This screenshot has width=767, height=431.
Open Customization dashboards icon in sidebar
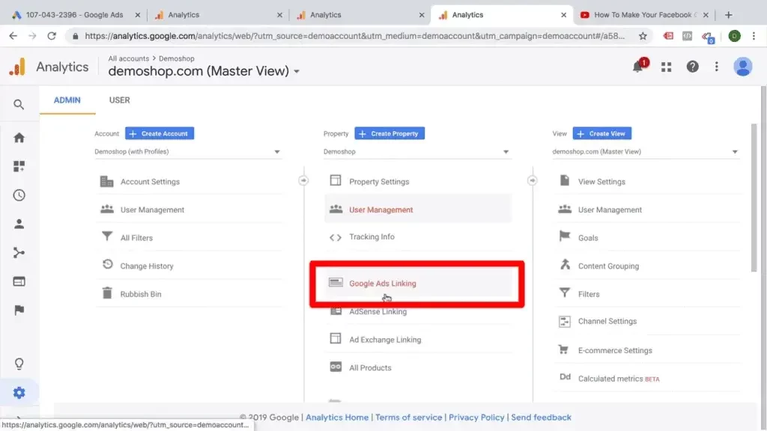click(19, 166)
